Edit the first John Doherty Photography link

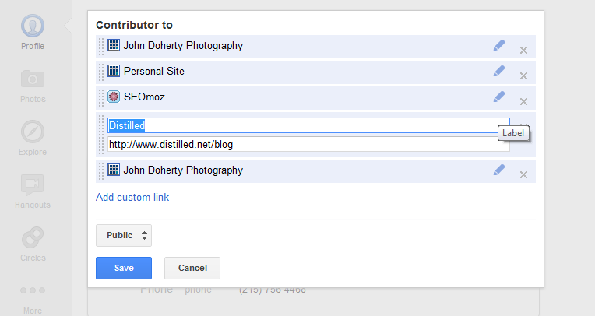pyautogui.click(x=499, y=45)
